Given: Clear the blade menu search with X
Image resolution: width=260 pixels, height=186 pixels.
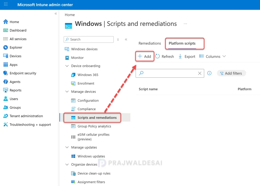Looking at the screenshot, I should 118,39.
